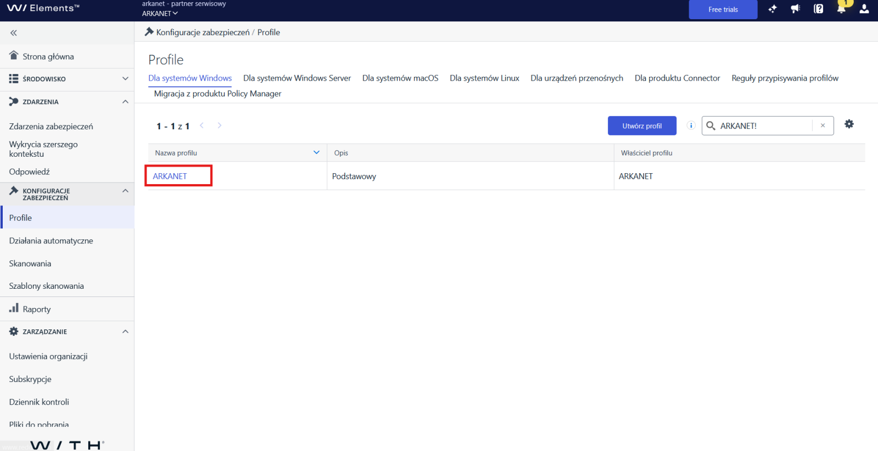Click the announcements megaphone icon

click(795, 9)
